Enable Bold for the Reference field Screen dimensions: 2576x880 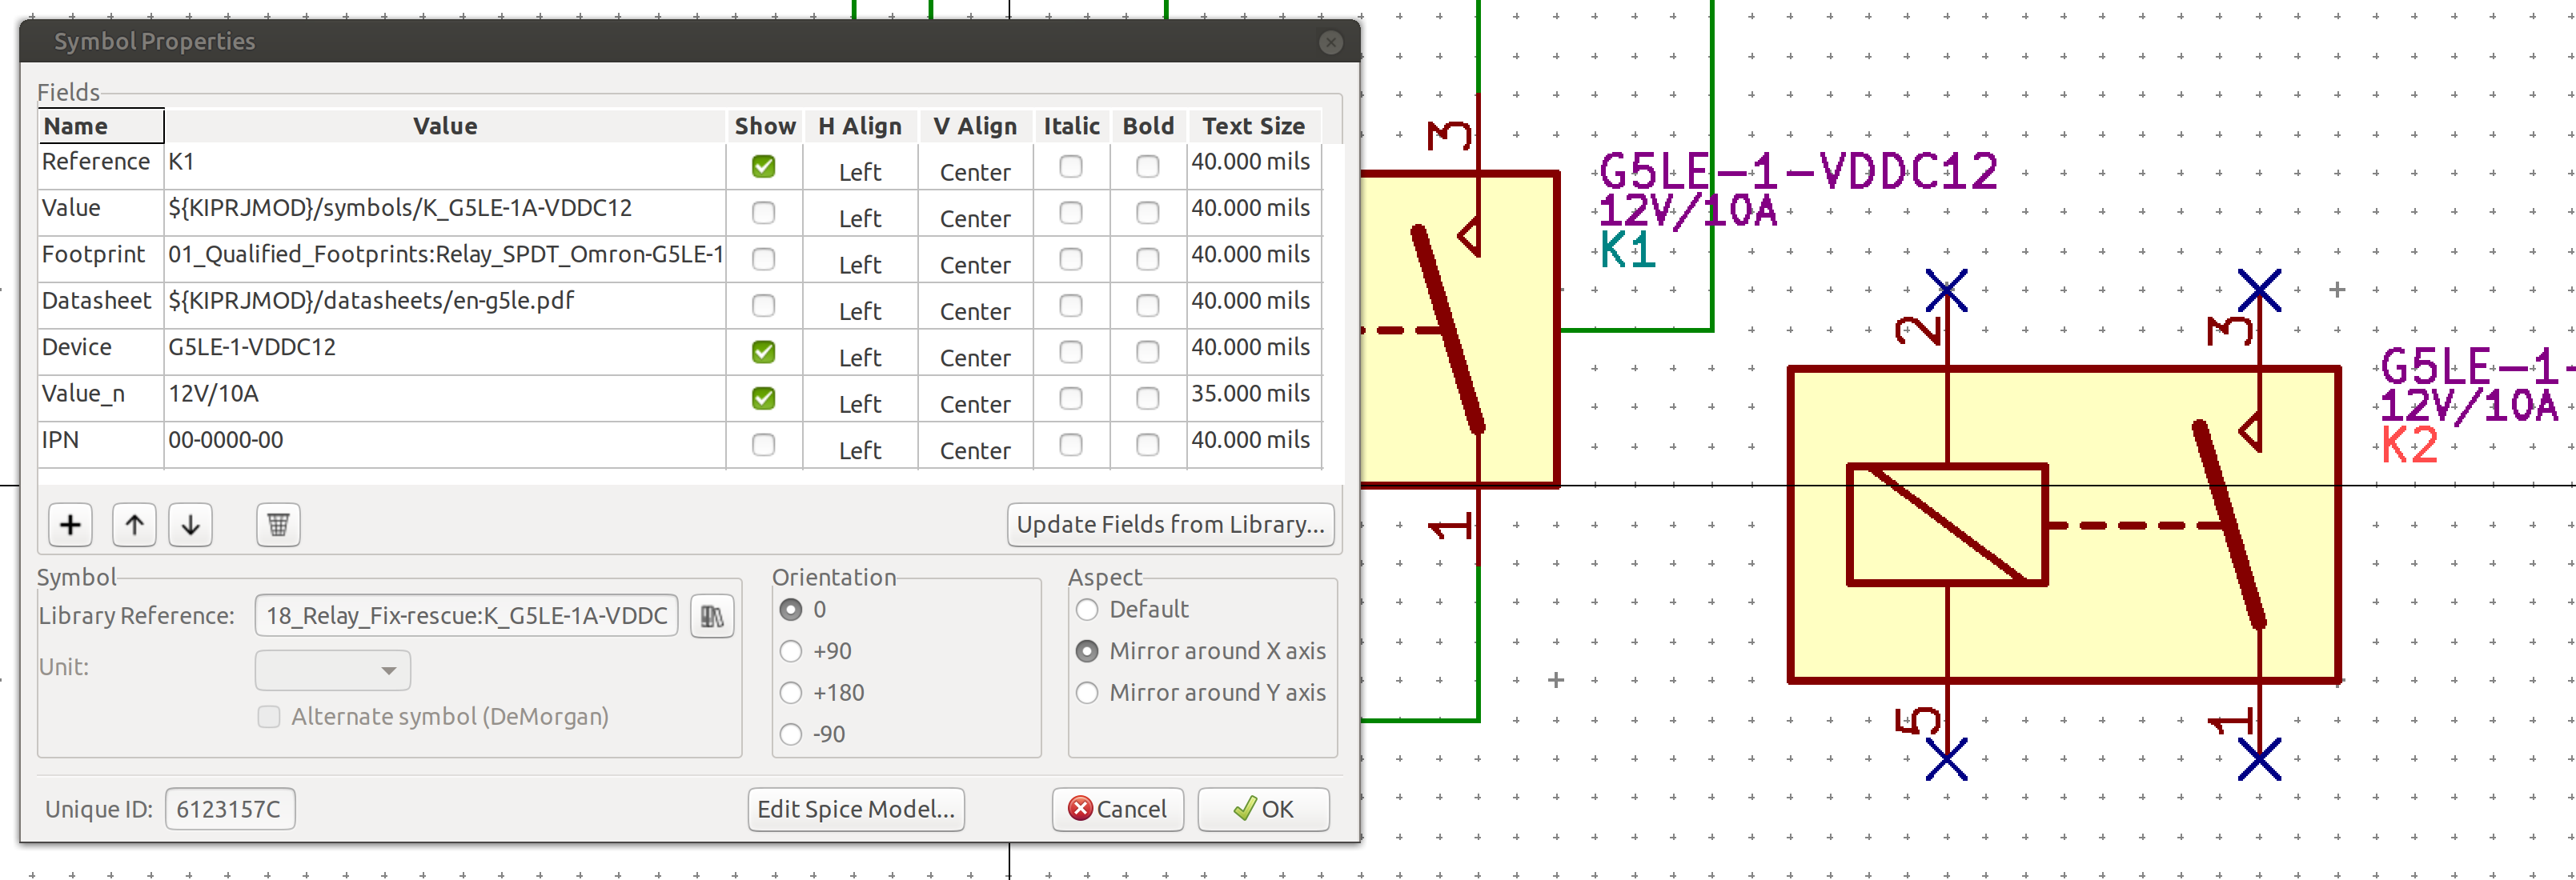[1147, 167]
